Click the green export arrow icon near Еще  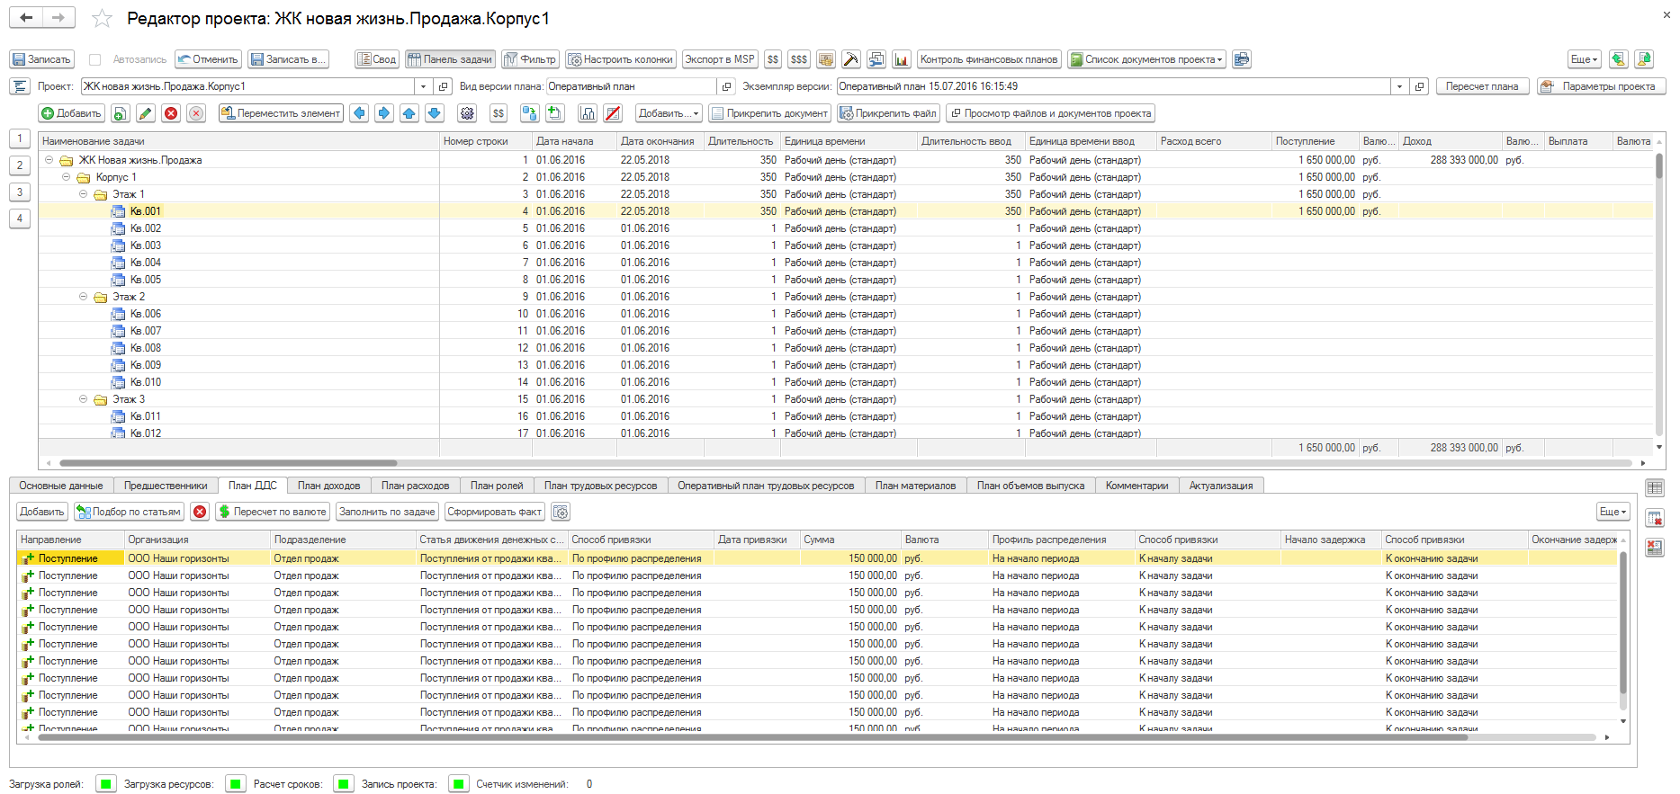click(x=1618, y=59)
